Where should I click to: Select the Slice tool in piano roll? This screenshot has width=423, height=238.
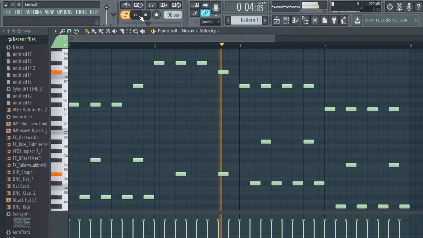coord(122,31)
